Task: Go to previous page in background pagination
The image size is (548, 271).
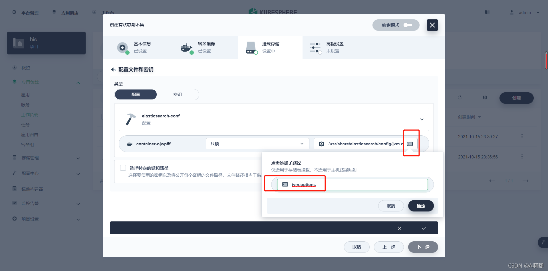Action: [x=492, y=181]
